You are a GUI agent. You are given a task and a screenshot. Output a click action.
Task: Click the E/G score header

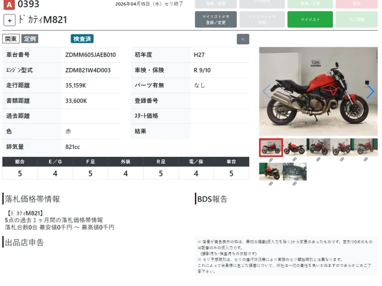coord(55,162)
